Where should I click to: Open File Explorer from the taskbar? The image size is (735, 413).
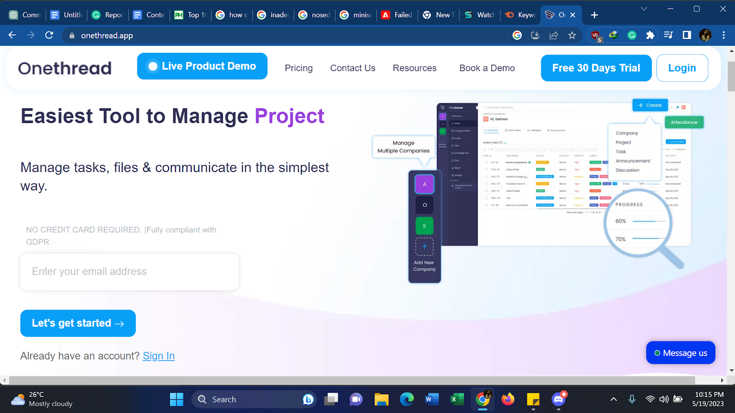(x=381, y=399)
